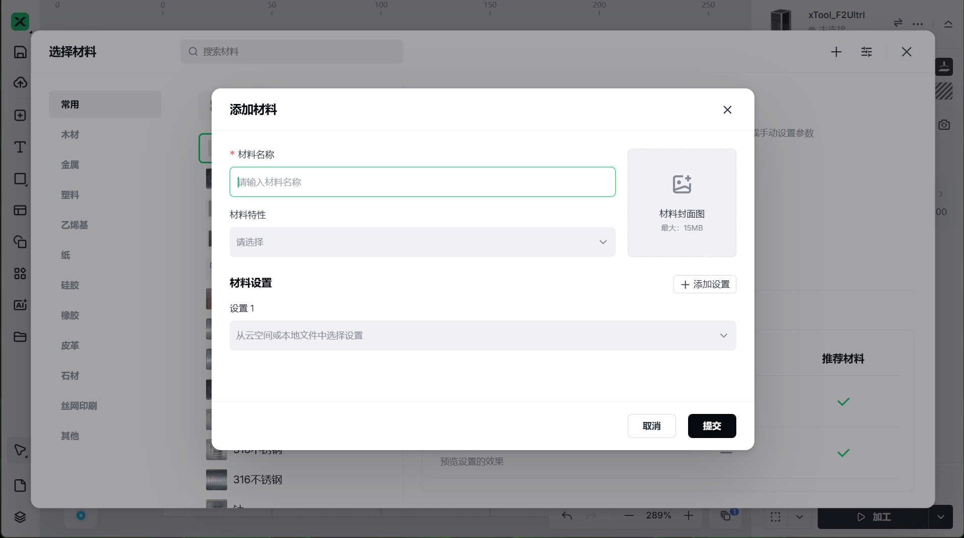Close the 添加材料 dialog
This screenshot has height=538, width=964.
[x=727, y=110]
